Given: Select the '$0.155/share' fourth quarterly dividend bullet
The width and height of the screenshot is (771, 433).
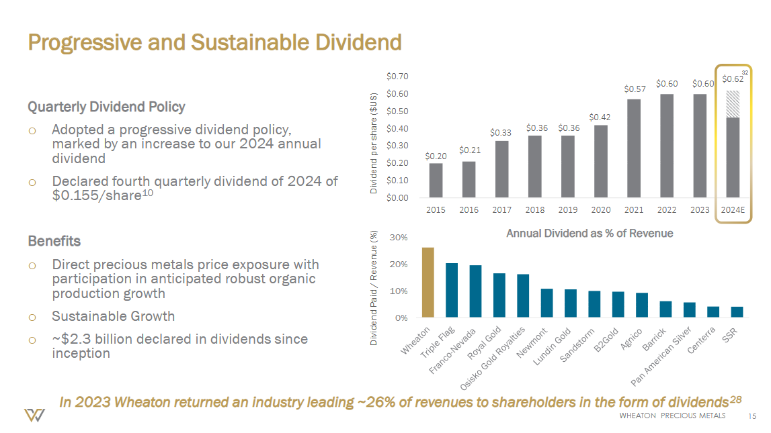Looking at the screenshot, I should pos(195,188).
